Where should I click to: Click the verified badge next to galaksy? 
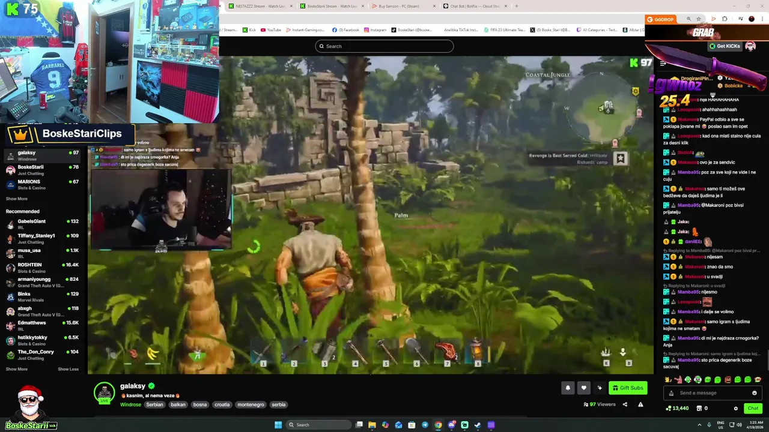[151, 386]
